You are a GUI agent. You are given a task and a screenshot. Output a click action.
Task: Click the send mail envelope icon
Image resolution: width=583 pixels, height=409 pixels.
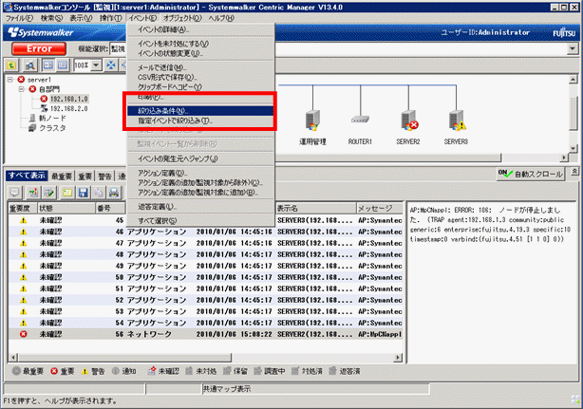pyautogui.click(x=67, y=193)
